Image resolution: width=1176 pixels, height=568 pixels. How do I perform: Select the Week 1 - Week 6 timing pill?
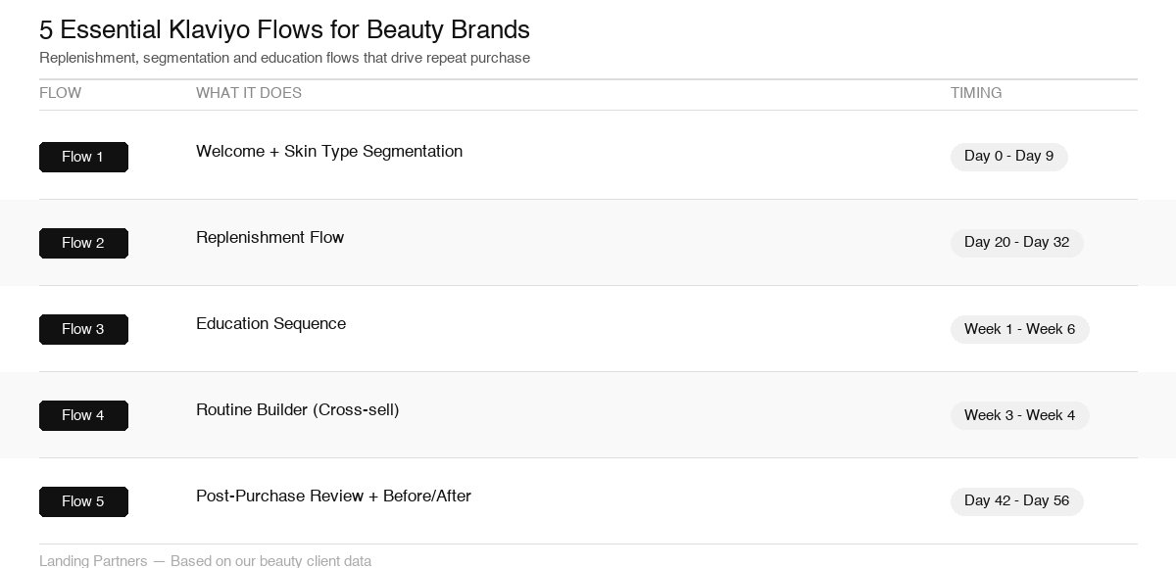[1019, 329]
